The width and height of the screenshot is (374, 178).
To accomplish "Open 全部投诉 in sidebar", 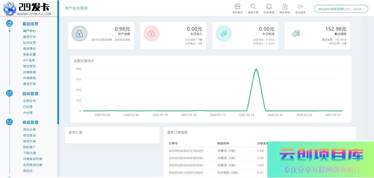I will pyautogui.click(x=29, y=101).
